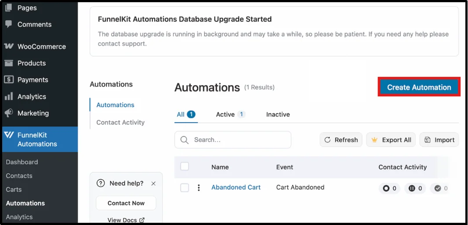Open Dashboard under FunnelKit Automations
The image size is (468, 225).
[x=22, y=162]
